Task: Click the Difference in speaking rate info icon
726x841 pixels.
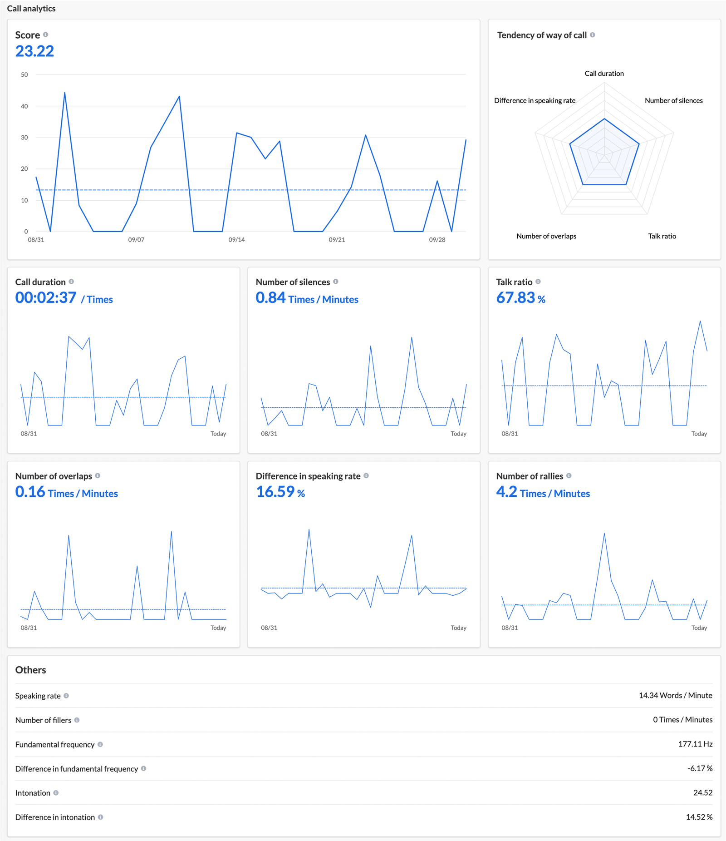Action: pos(367,476)
